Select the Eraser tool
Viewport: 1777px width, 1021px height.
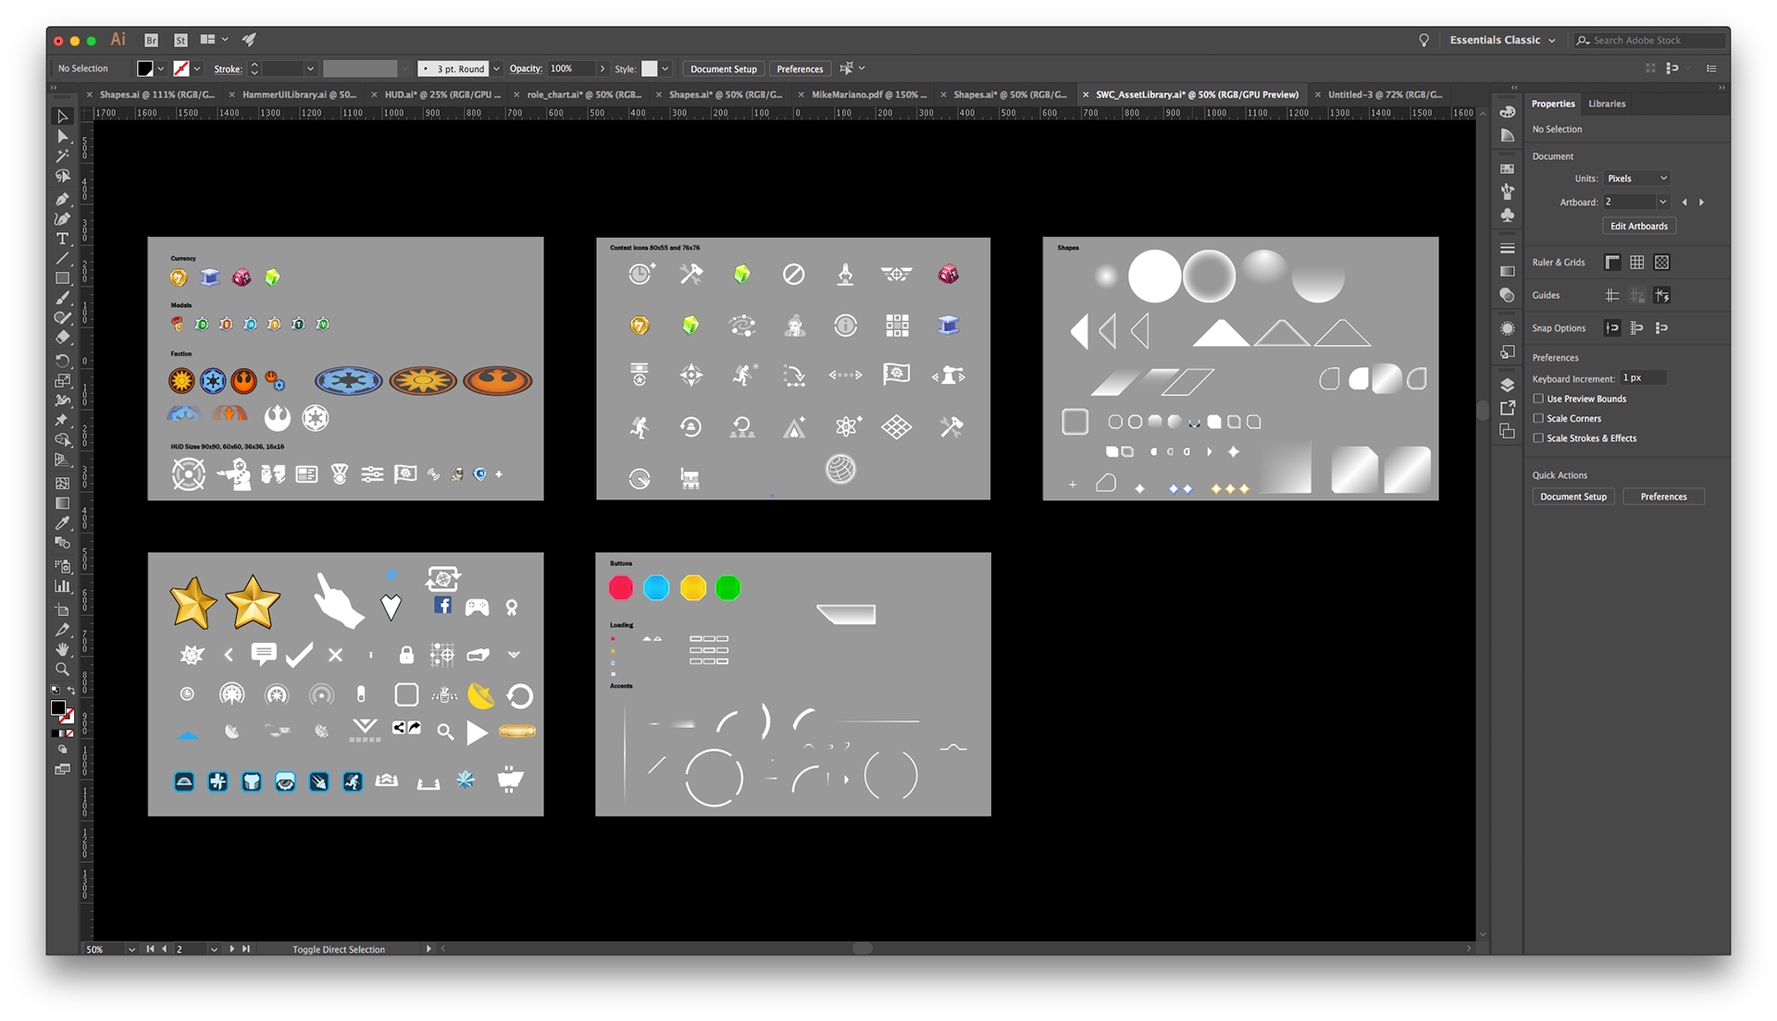(62, 338)
